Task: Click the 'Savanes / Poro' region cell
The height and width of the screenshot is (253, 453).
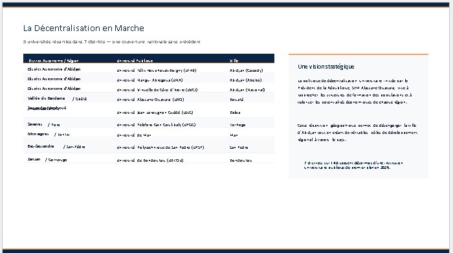Action: (x=43, y=124)
